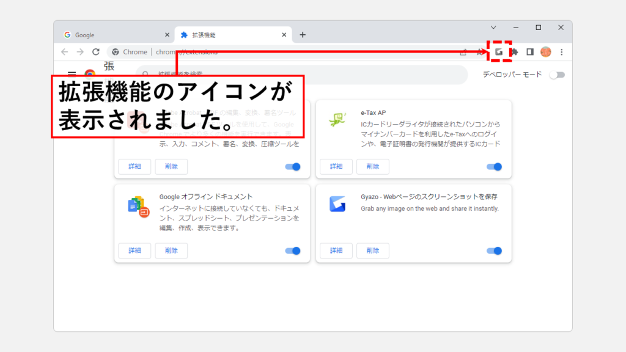
Task: Open a new tab with plus button
Action: (302, 35)
